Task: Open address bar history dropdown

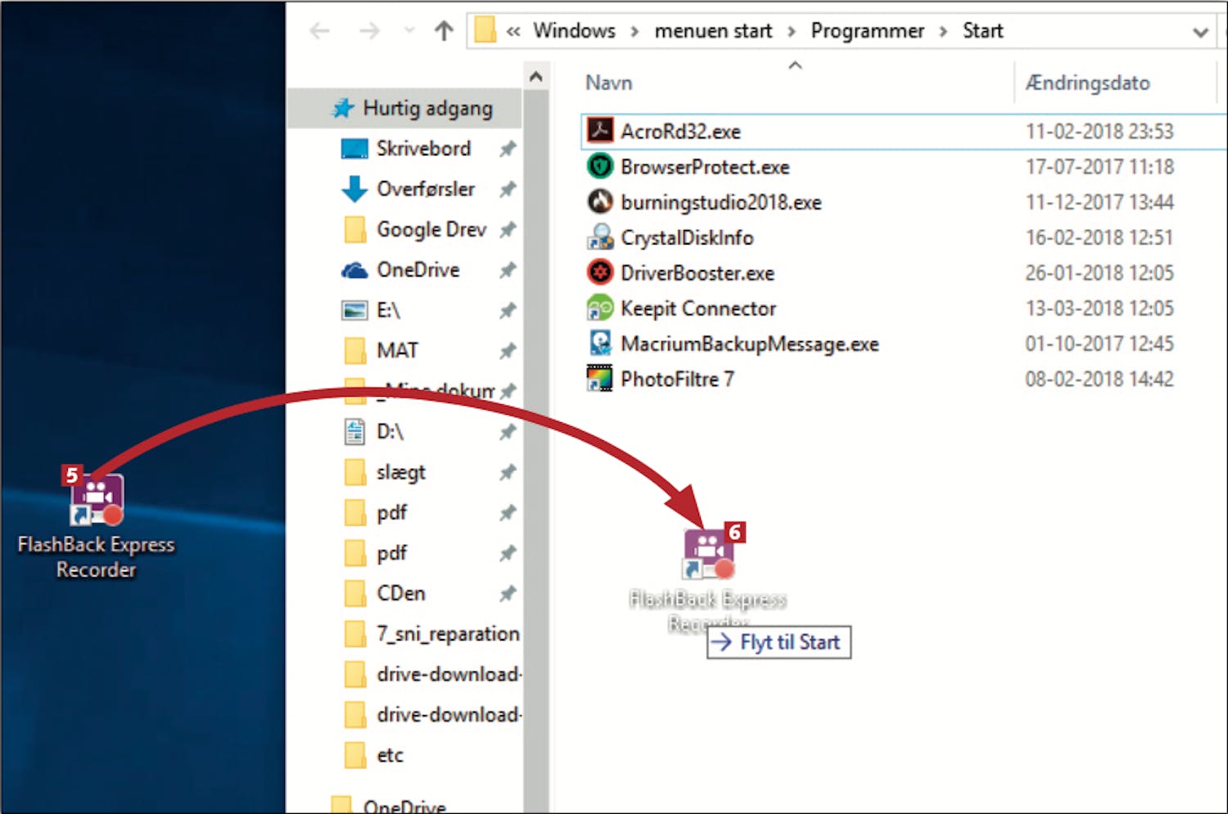Action: [1200, 33]
